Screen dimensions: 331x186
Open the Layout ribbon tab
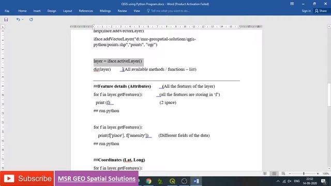pos(68,11)
